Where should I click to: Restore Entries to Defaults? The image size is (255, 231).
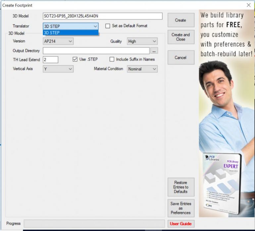181,187
